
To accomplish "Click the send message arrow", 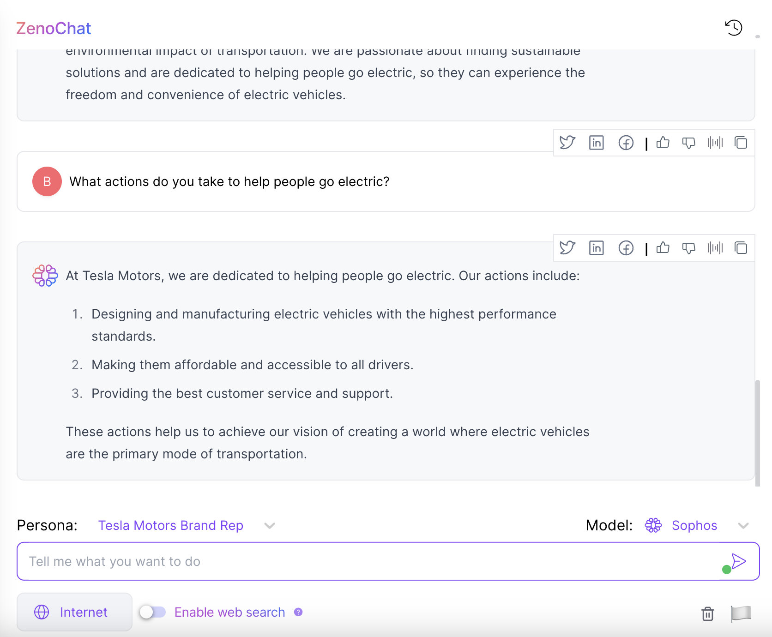I will [x=739, y=561].
